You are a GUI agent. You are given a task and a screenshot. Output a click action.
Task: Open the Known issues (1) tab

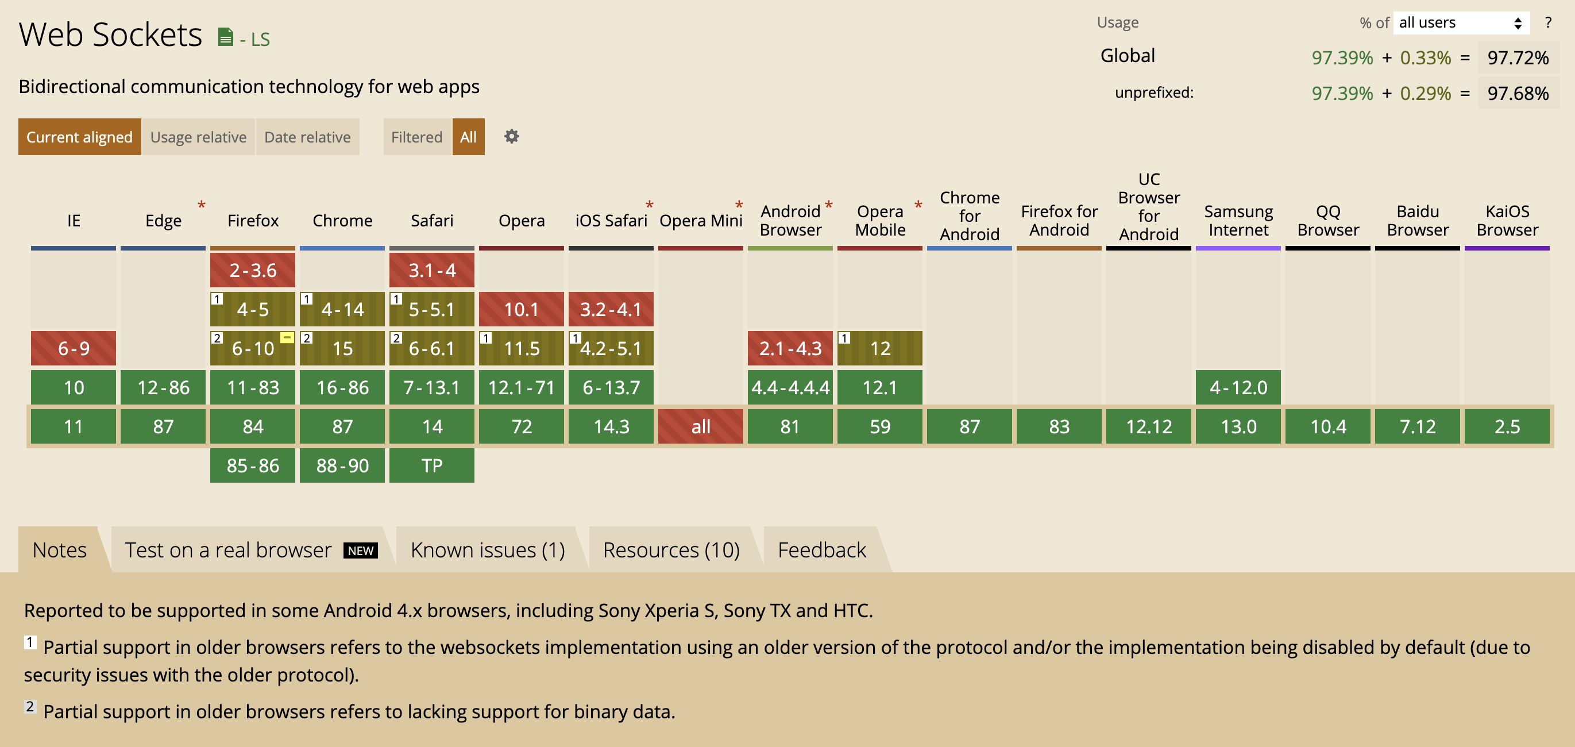[x=487, y=550]
